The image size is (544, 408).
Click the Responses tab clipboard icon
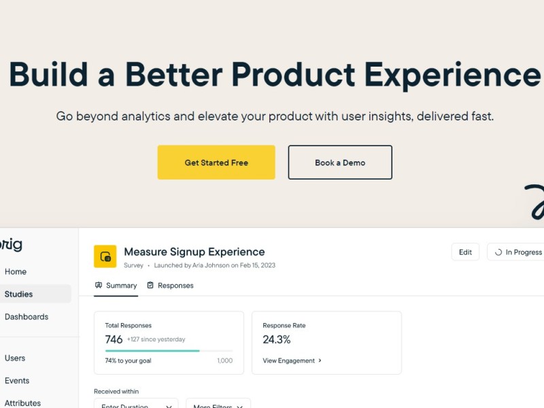click(150, 285)
